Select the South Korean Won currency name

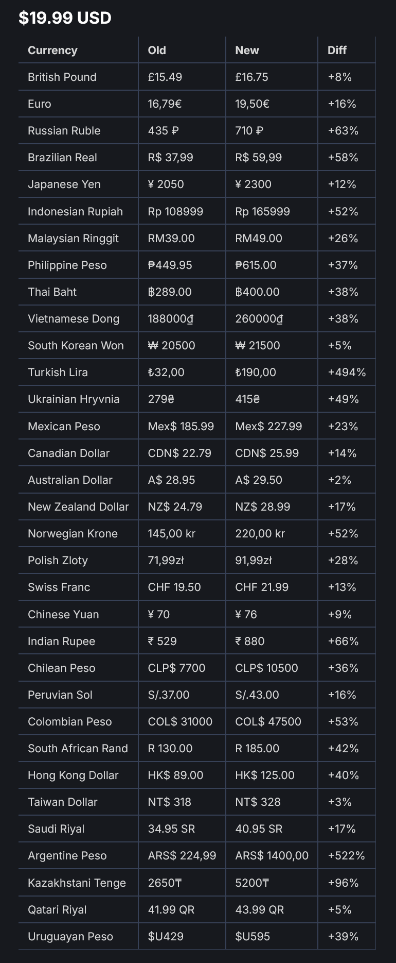pos(76,345)
